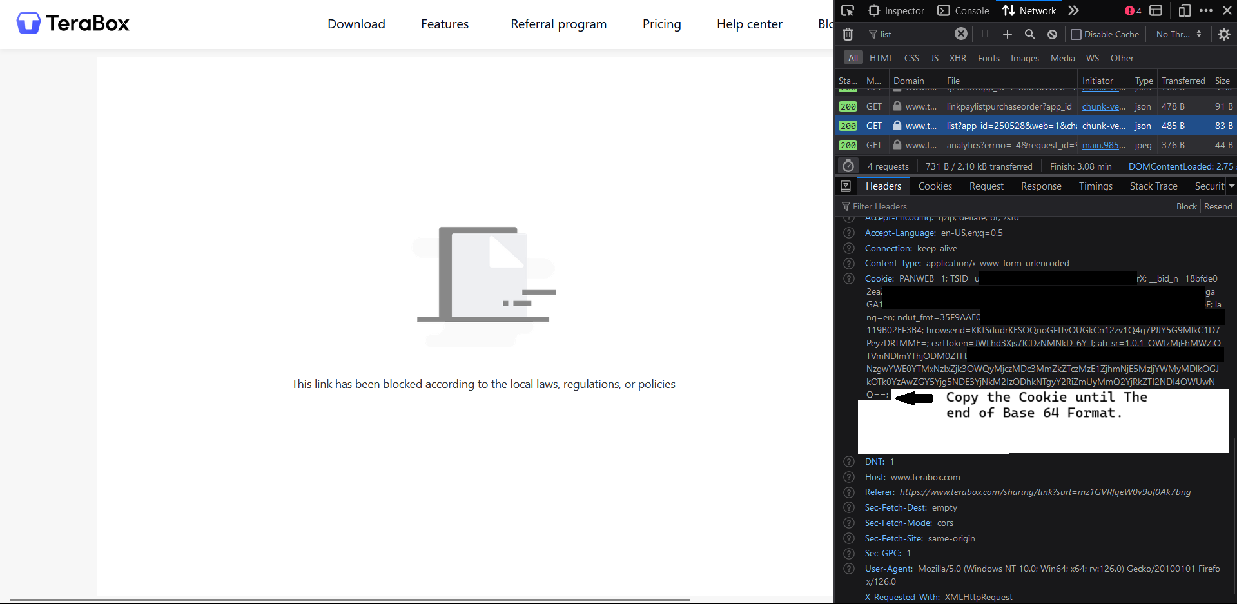1237x604 pixels.
Task: Show more developer tools tabs chevron
Action: tap(1073, 10)
